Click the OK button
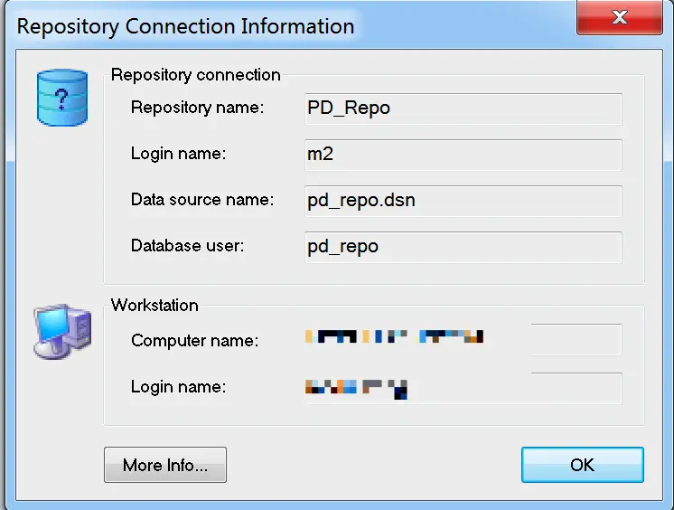Screen dimensions: 674x510 click(x=583, y=465)
